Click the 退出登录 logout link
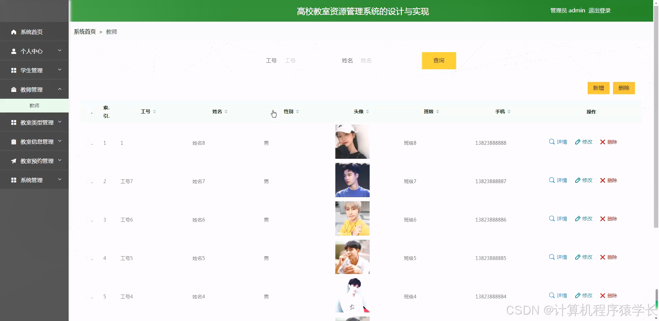This screenshot has height=321, width=659. (x=600, y=10)
